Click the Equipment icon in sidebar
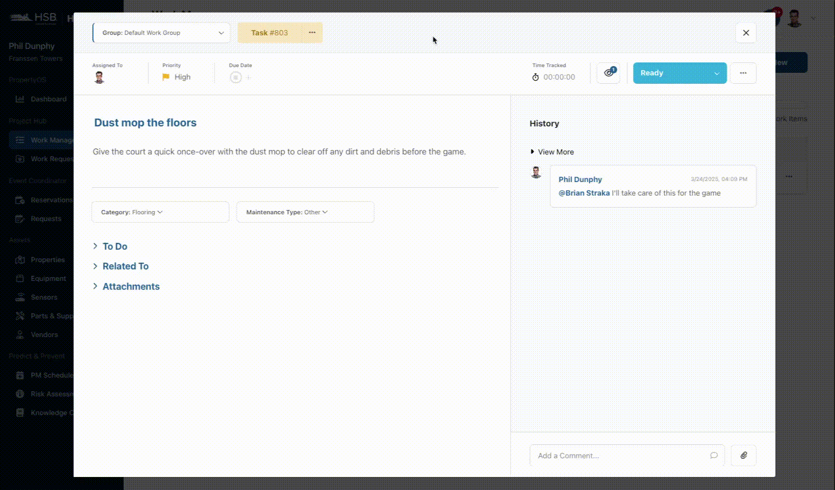Image resolution: width=835 pixels, height=490 pixels. pyautogui.click(x=20, y=278)
